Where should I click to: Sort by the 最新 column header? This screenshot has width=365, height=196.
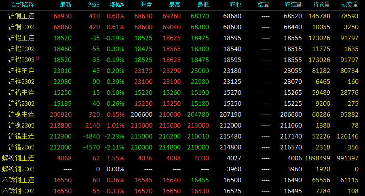66,5
